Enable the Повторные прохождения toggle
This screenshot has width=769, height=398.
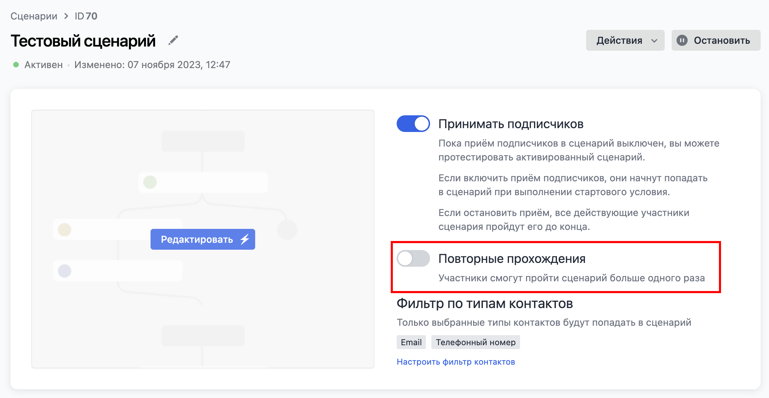click(x=413, y=258)
